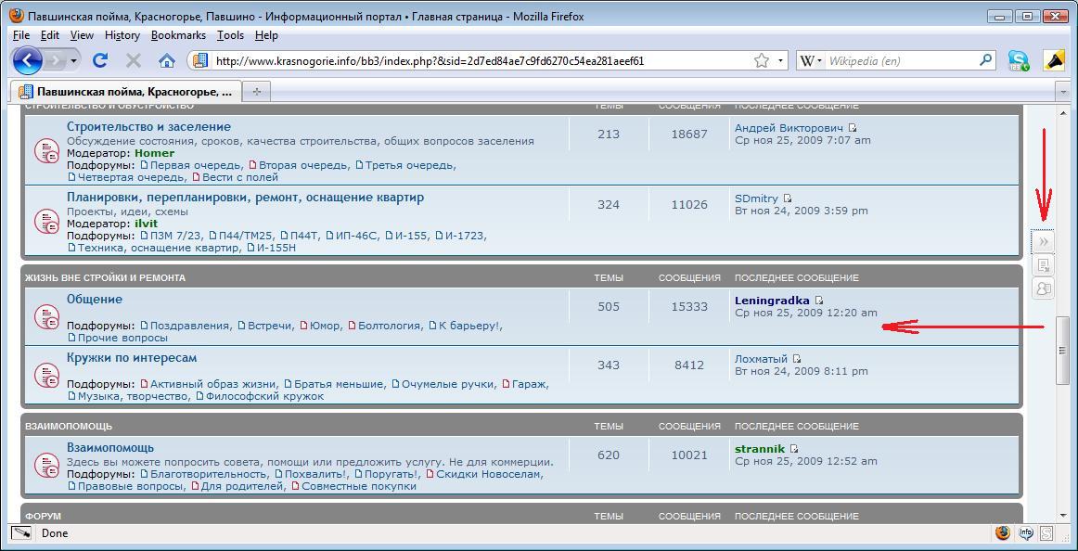Open the Общение forum link

[x=94, y=299]
